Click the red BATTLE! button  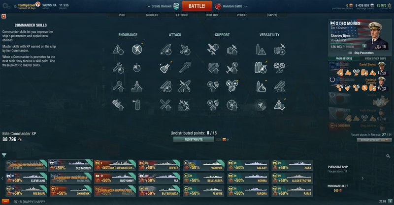[197, 6]
